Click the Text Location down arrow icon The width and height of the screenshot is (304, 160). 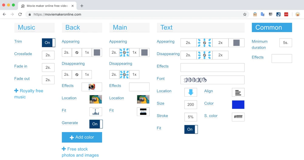[x=191, y=92]
